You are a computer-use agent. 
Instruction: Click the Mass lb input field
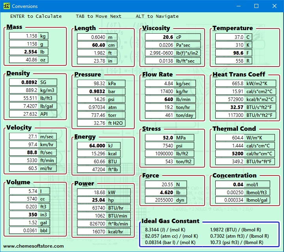click(x=24, y=52)
